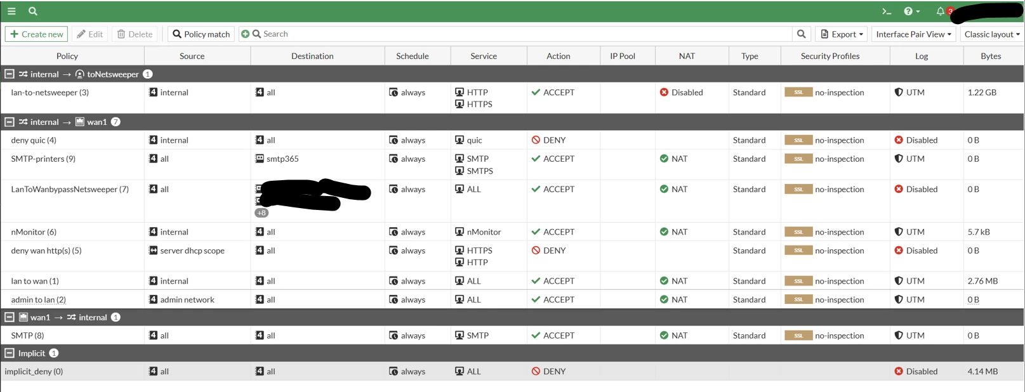
Task: Sort by Bytes column header
Action: point(991,56)
